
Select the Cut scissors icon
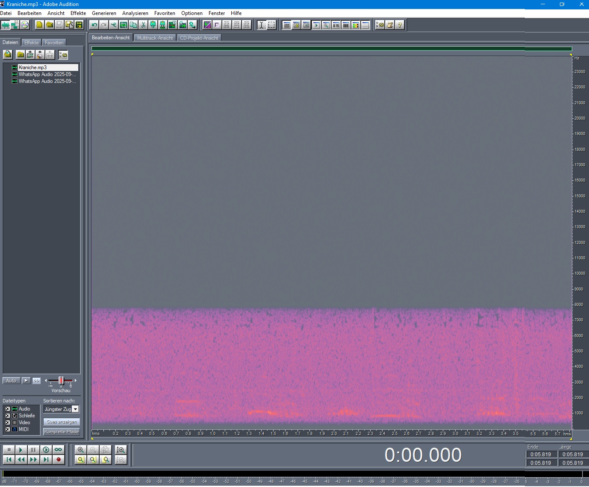tap(144, 25)
